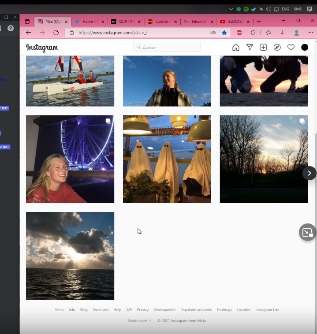Screen dimensions: 317x334
Task: Open the Populaire accounts footer link
Action: pyautogui.click(x=196, y=310)
